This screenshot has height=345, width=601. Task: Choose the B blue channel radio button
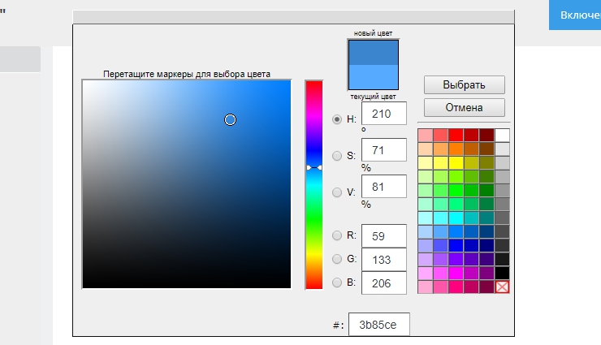pyautogui.click(x=338, y=282)
